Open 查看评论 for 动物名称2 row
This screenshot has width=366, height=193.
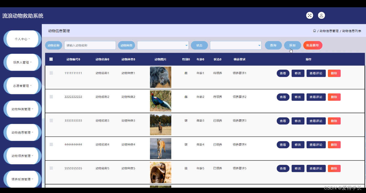[x=316, y=97]
